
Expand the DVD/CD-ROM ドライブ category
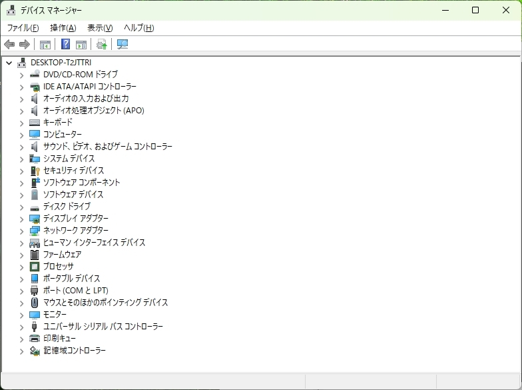pos(21,75)
